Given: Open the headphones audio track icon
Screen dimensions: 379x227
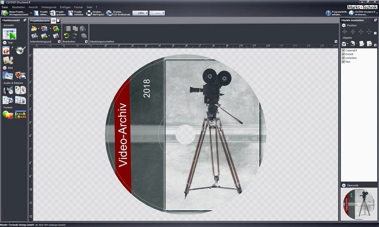Looking at the screenshot, I should [x=8, y=90].
